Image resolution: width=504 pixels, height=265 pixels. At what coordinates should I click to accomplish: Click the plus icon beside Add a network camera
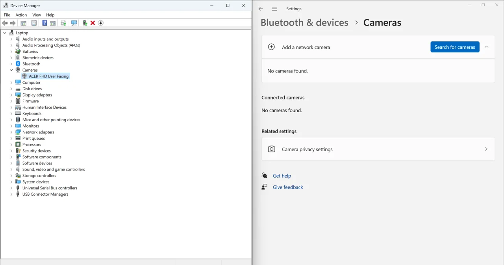pyautogui.click(x=271, y=47)
